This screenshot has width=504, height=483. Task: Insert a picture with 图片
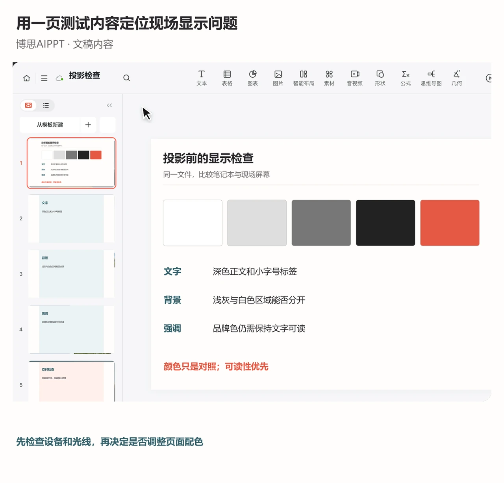click(278, 78)
